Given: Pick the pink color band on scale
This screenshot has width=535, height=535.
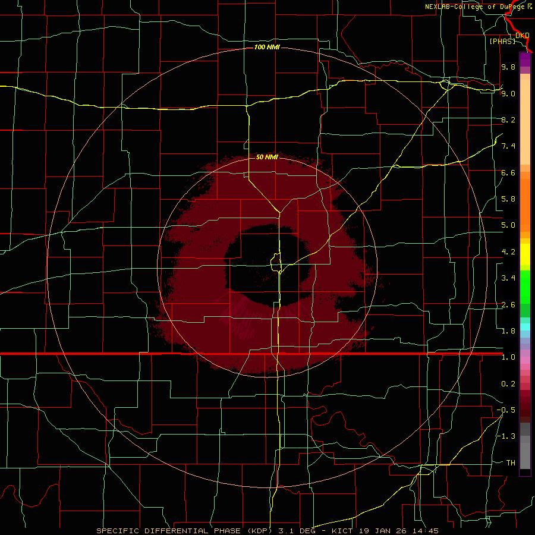Looking at the screenshot, I should [x=525, y=360].
